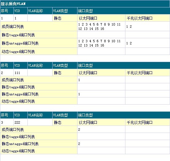Click VID 1 untagged gigabit ports "1 2"
The image size is (170, 161).
129,43
